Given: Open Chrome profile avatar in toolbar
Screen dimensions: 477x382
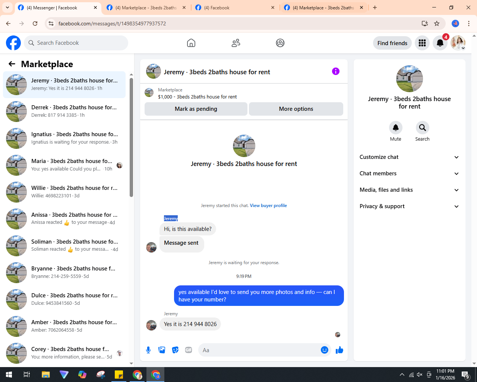Looking at the screenshot, I should click(x=455, y=24).
